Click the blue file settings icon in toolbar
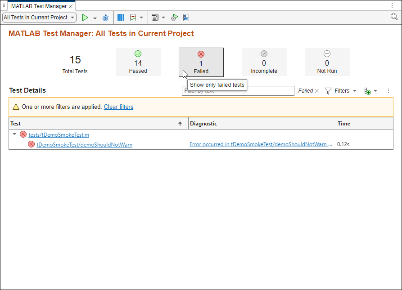Image resolution: width=402 pixels, height=290 pixels. [186, 18]
